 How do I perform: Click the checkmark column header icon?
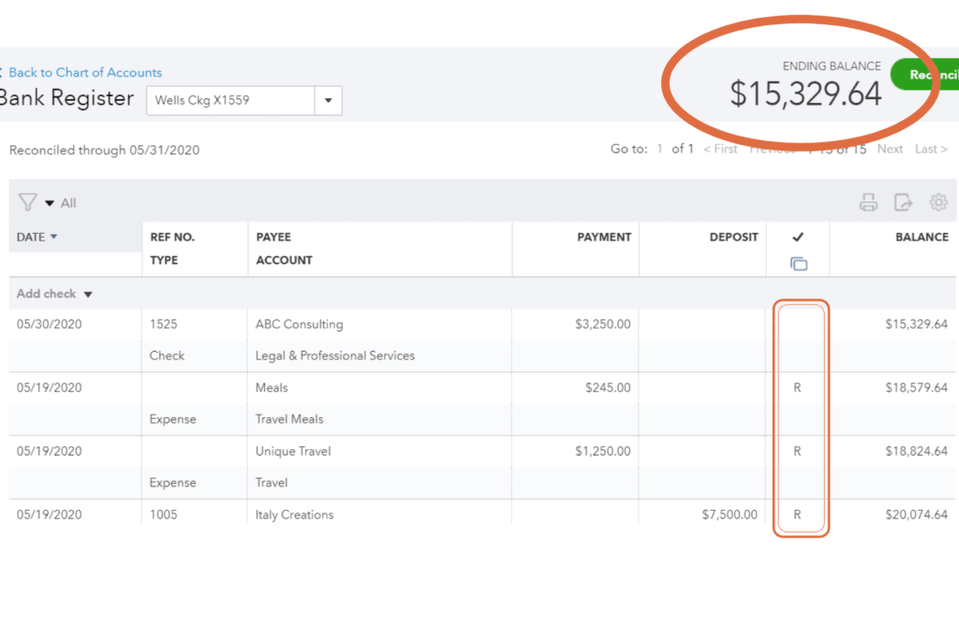point(798,238)
